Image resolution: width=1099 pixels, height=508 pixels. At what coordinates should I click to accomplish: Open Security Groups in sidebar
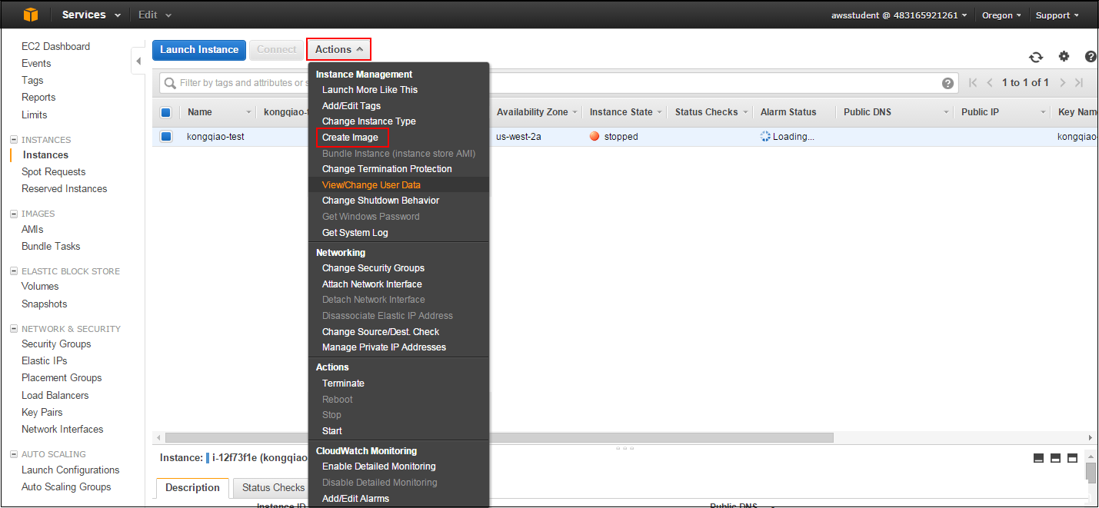click(x=56, y=344)
